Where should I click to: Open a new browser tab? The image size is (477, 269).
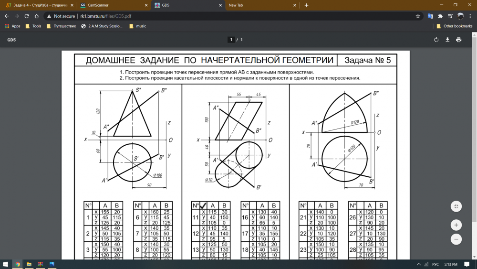pyautogui.click(x=306, y=5)
